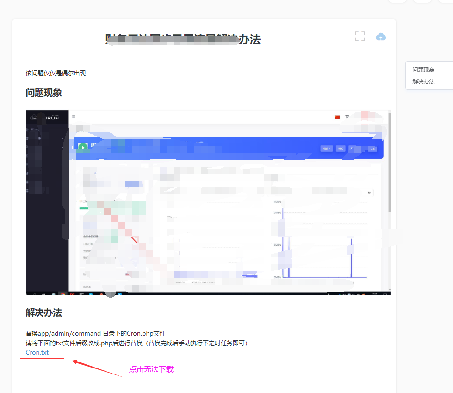Click the 问题现象 section heading

(x=43, y=93)
